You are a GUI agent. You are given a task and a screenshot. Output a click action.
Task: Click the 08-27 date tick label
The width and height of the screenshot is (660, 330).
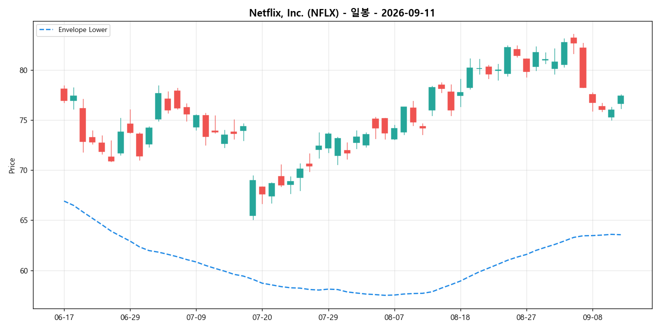[x=526, y=317]
